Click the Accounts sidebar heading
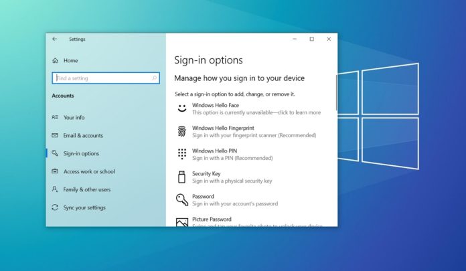466x271 pixels. point(63,96)
